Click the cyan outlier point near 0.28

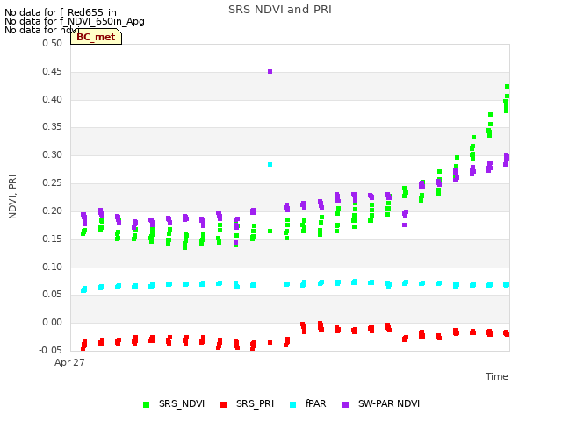[x=270, y=165]
